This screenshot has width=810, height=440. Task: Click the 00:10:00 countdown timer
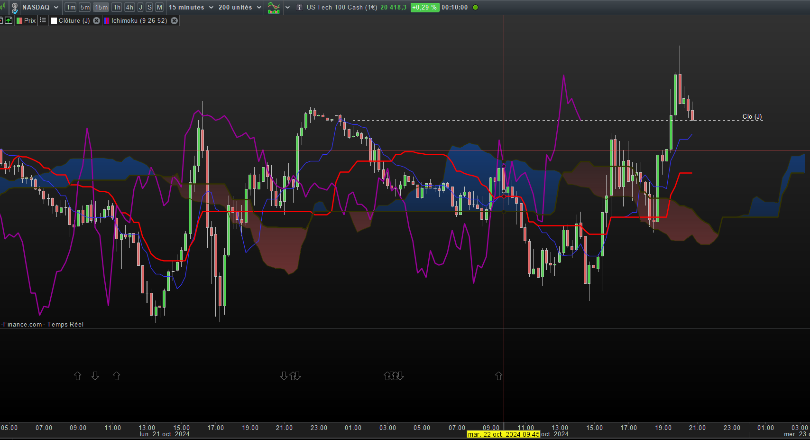coord(454,8)
